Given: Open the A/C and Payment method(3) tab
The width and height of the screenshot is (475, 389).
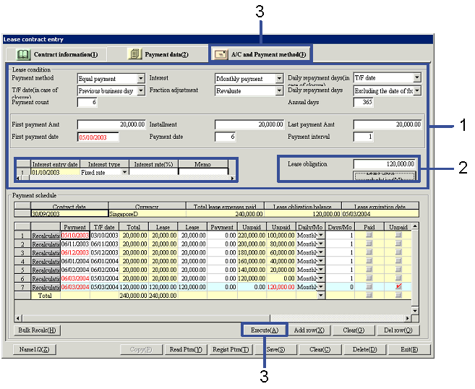Looking at the screenshot, I should click(x=260, y=54).
